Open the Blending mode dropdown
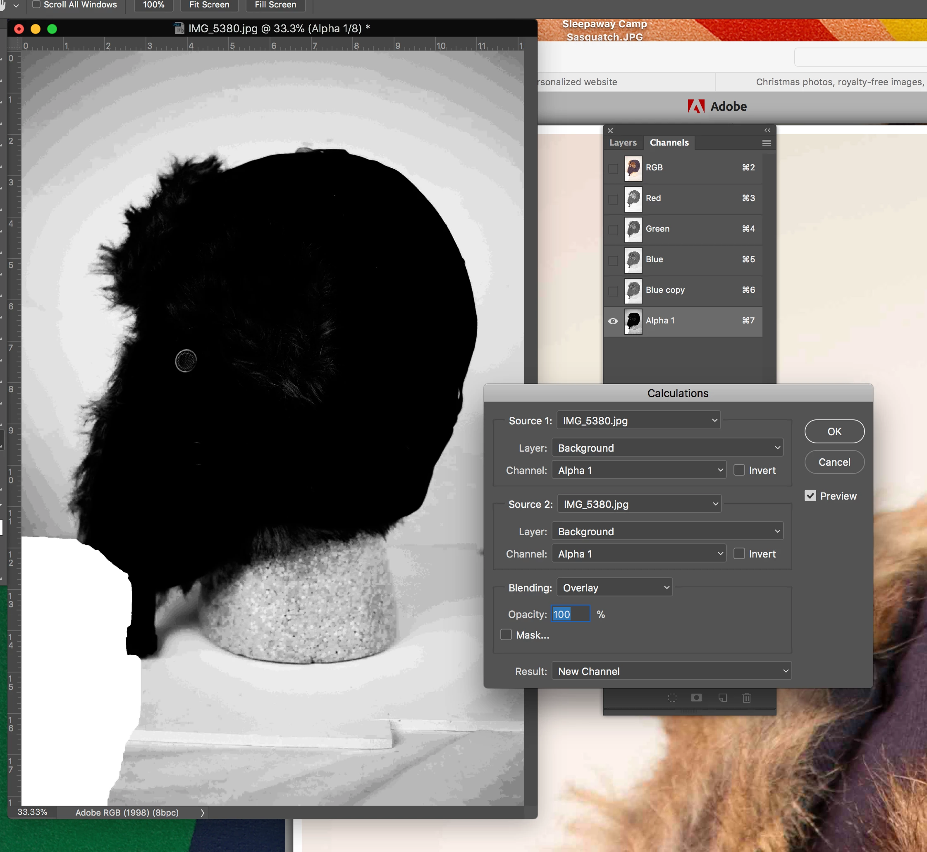The width and height of the screenshot is (927, 852). [614, 588]
